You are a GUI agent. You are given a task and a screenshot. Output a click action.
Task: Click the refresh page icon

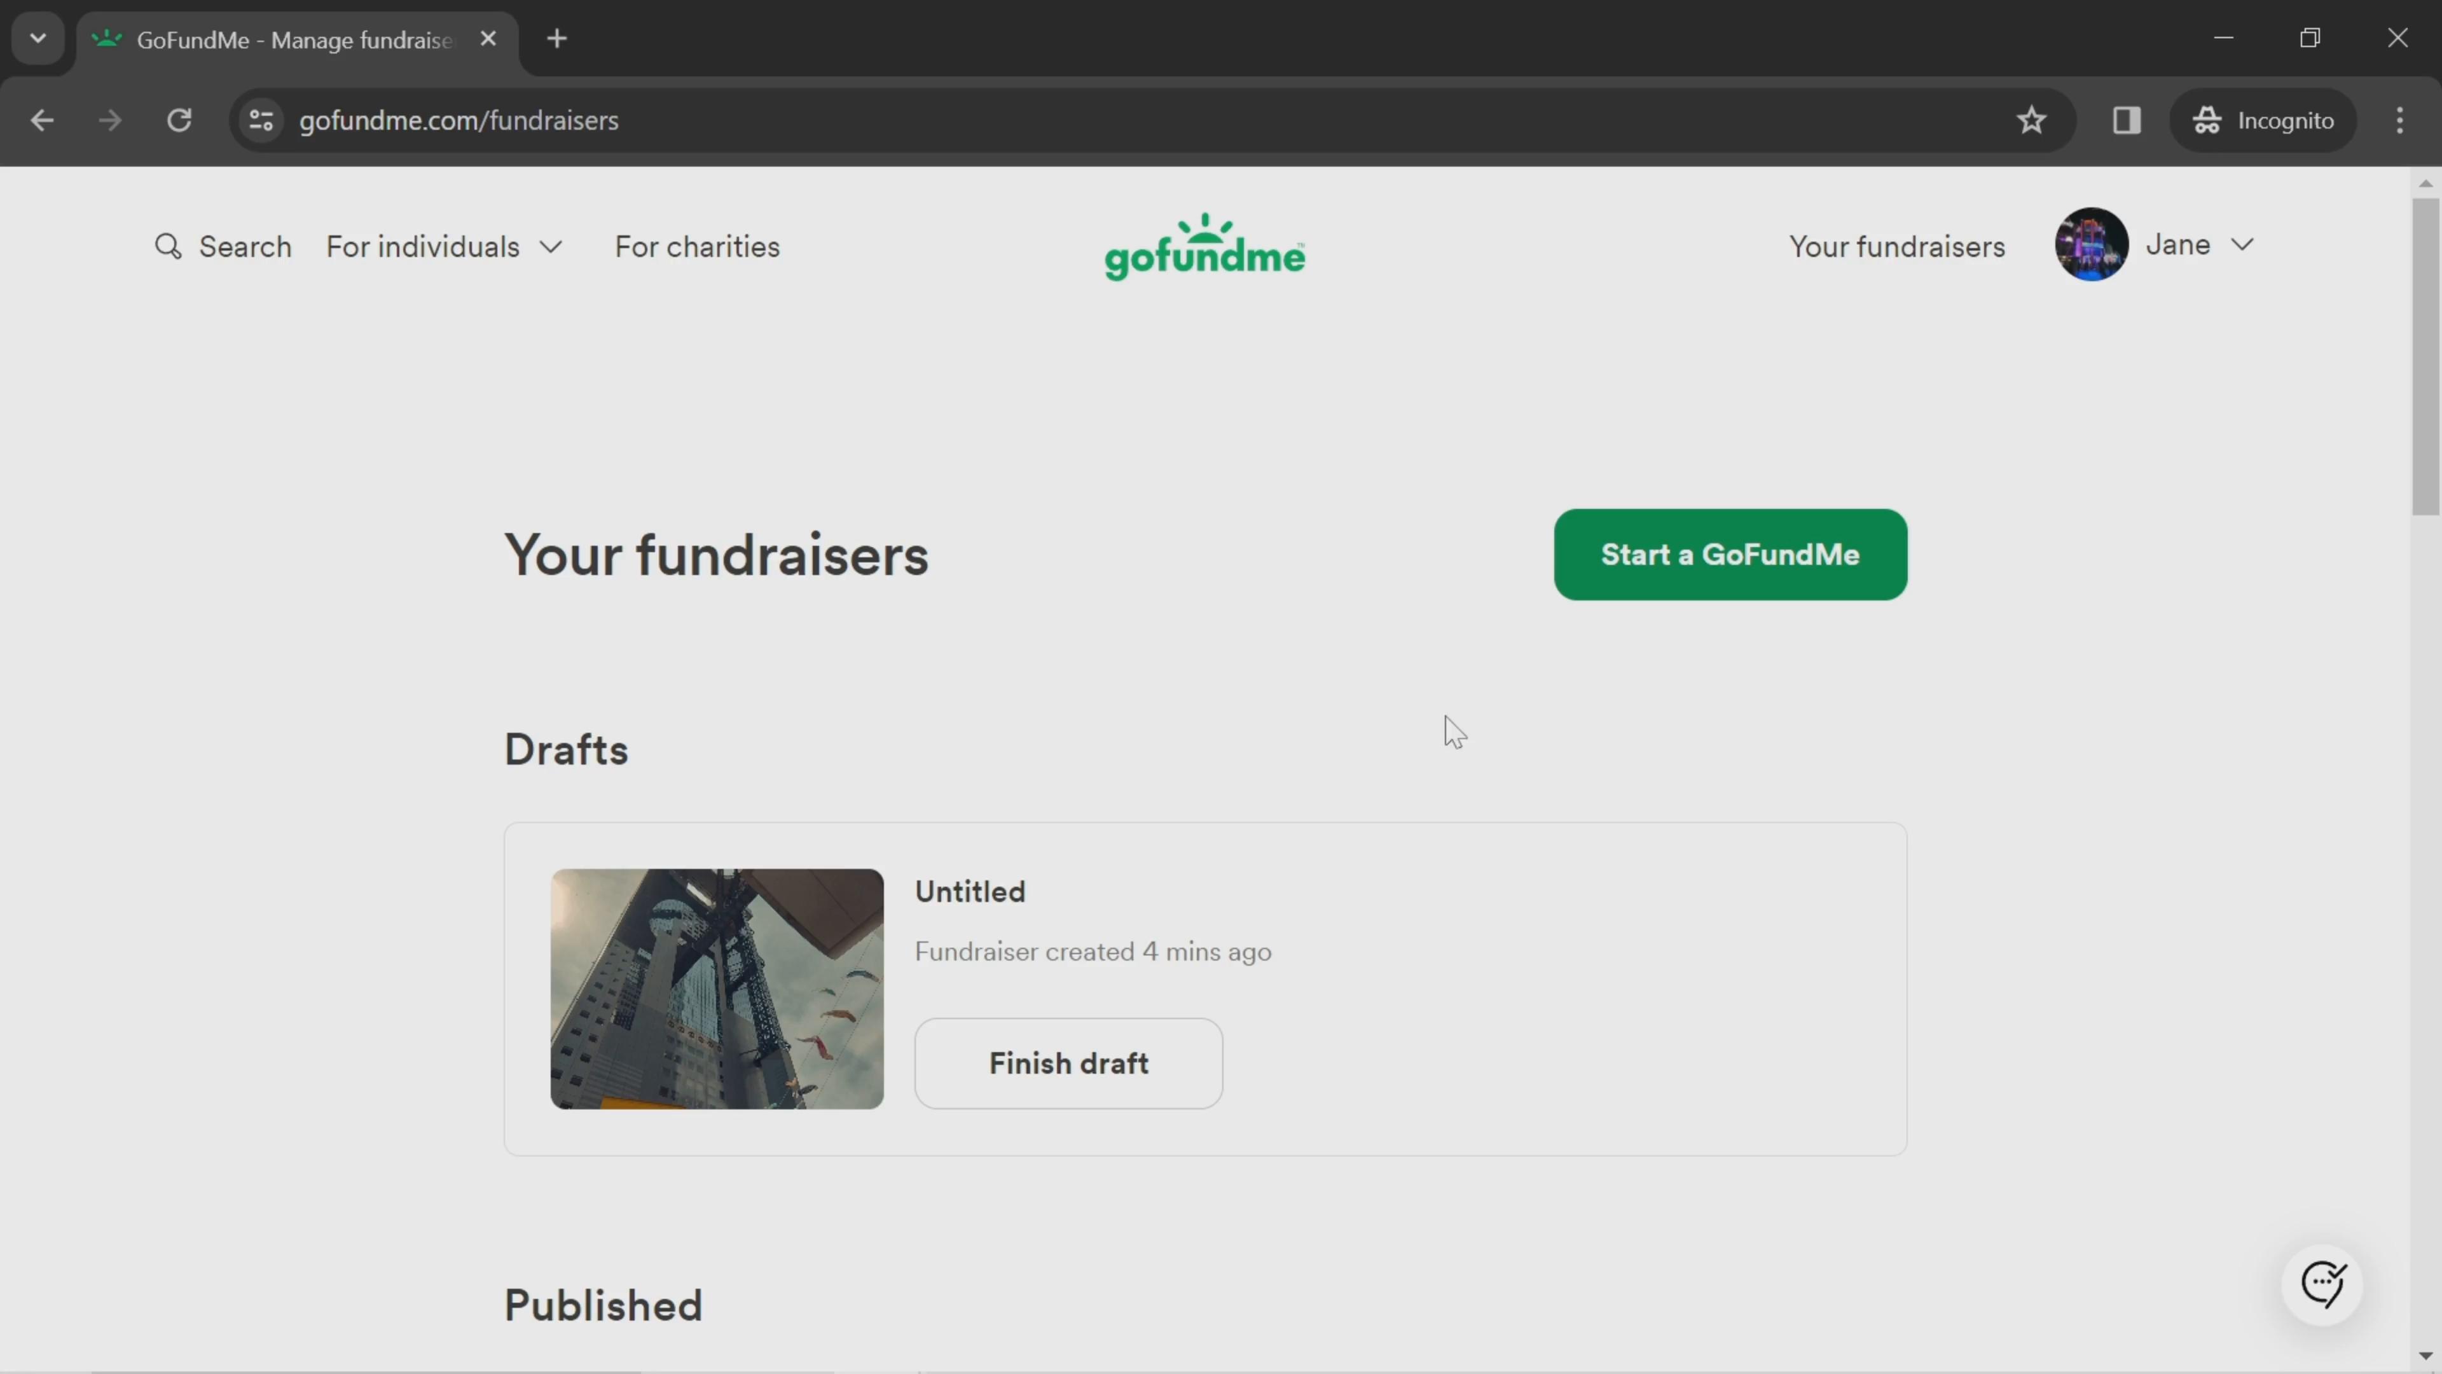point(179,119)
